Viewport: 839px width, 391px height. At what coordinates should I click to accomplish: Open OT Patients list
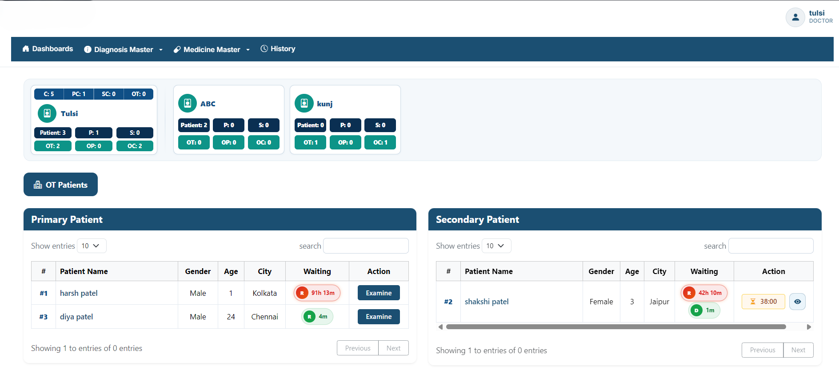tap(60, 185)
